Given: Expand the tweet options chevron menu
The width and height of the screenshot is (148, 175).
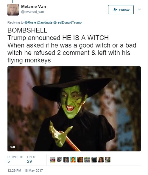Looking at the screenshot, I should click(x=139, y=9).
